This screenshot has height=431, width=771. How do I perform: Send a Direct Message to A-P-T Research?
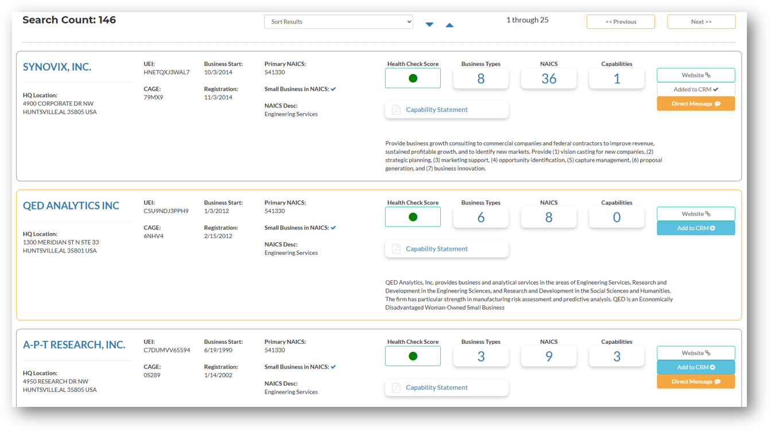pos(696,382)
